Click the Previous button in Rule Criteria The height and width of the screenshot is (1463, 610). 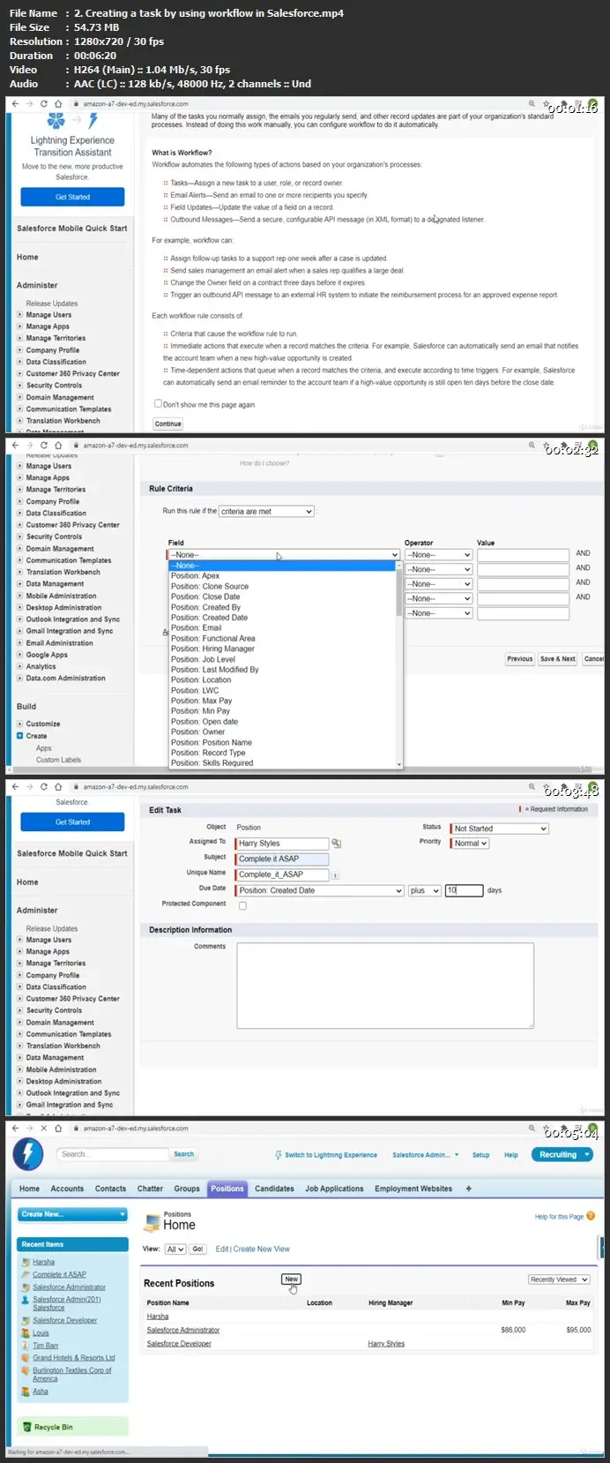[519, 659]
